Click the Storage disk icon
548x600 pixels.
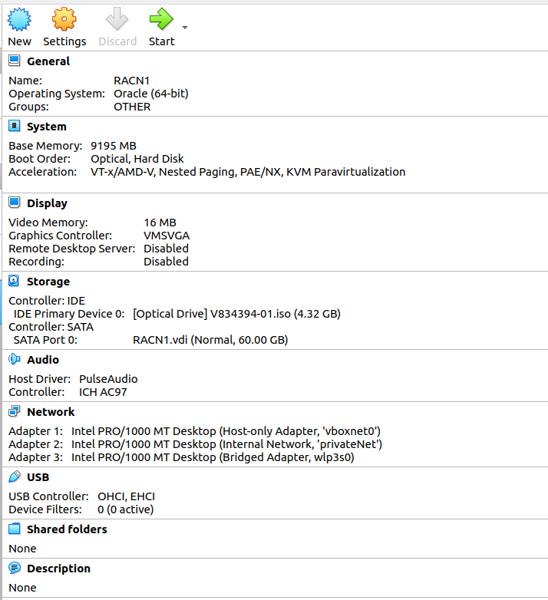click(x=14, y=281)
